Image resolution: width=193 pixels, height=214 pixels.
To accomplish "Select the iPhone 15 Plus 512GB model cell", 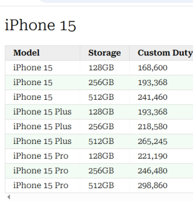I will tap(43, 141).
